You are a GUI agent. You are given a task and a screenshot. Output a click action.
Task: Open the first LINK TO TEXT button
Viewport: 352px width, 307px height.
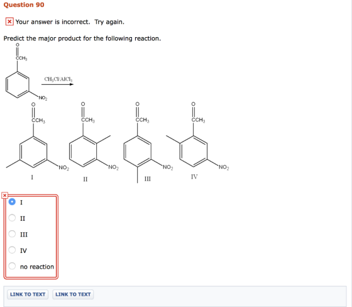point(28,294)
